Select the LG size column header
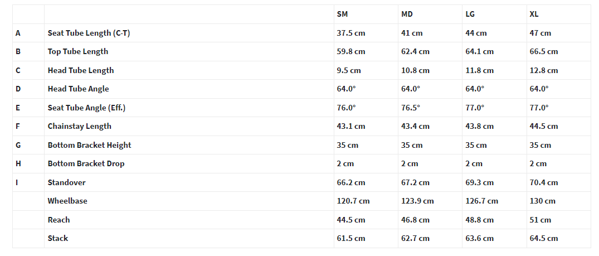 pos(470,14)
